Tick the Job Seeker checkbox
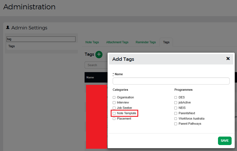 pos(114,108)
